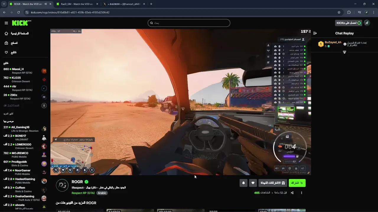The width and height of the screenshot is (378, 212).
Task: Click Za3TaaR channel avatar
Action: (44, 105)
